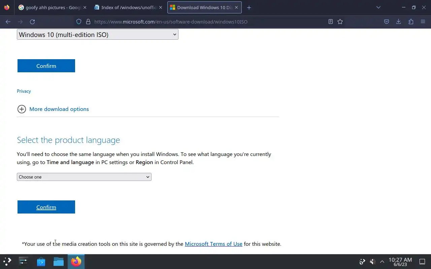
Task: Close the Index of /windows tab
Action: [x=161, y=7]
